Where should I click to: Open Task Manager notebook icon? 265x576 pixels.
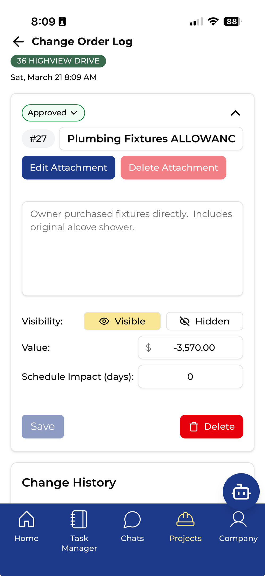click(79, 519)
